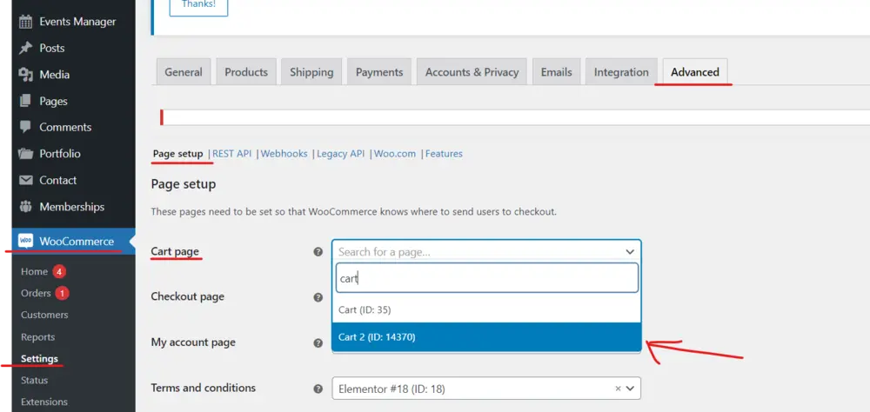870x412 pixels.
Task: Go to WooCommerce Home submenu
Action: (x=35, y=272)
